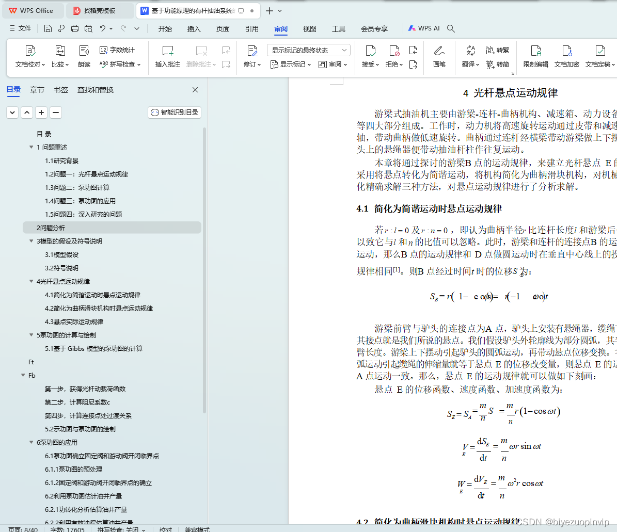Click the move-down chevron button in outline
Screen dimensions: 617x532
(x=12, y=112)
